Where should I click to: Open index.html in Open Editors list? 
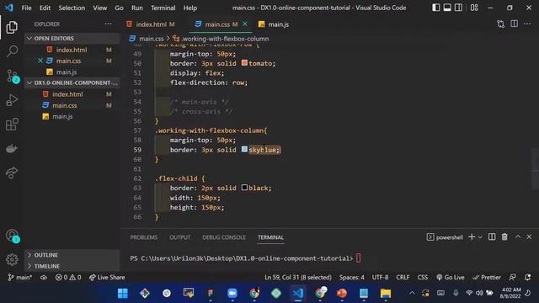click(x=72, y=50)
